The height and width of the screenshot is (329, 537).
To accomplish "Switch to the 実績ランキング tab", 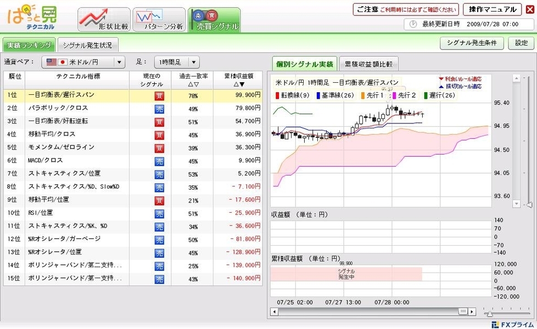I will click(x=29, y=45).
